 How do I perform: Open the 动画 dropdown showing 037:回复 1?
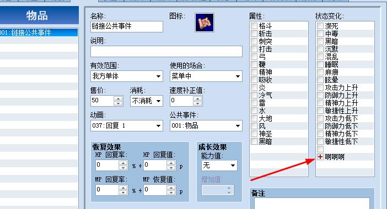click(127, 125)
